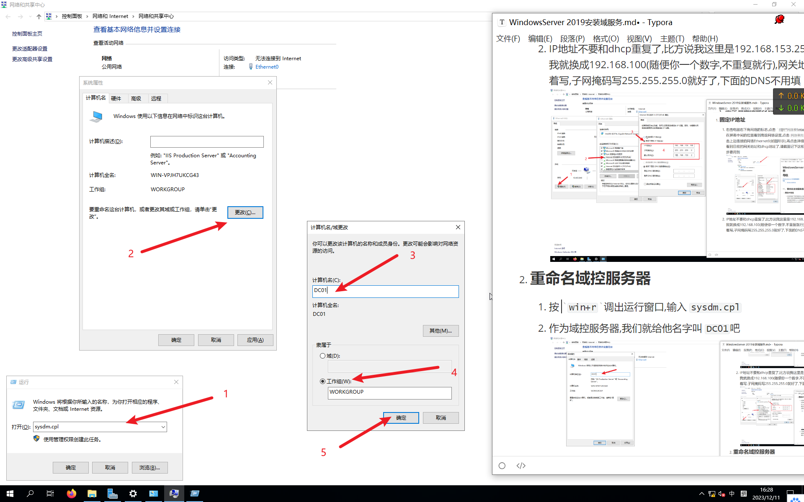Click 其他(M)... button
The height and width of the screenshot is (502, 804).
pyautogui.click(x=441, y=331)
